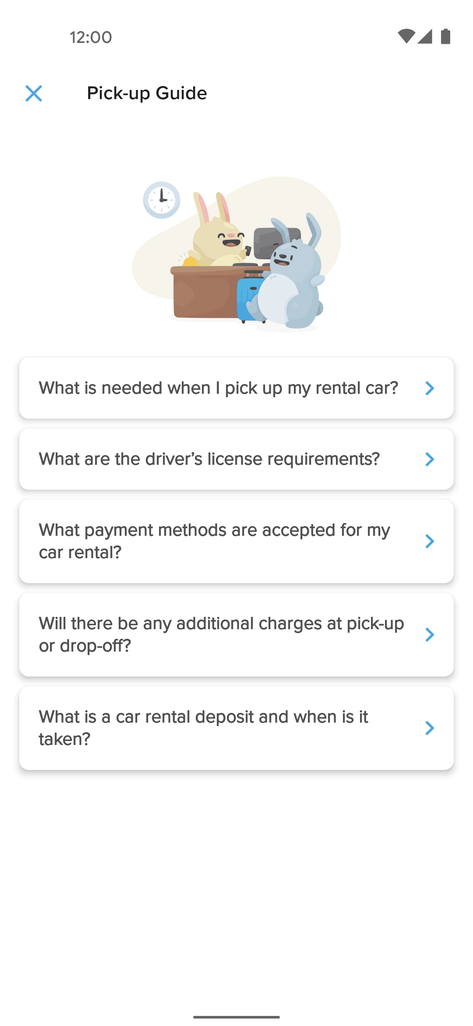
Task: Tap the clock icon in the rabbit illustration
Action: tap(162, 200)
